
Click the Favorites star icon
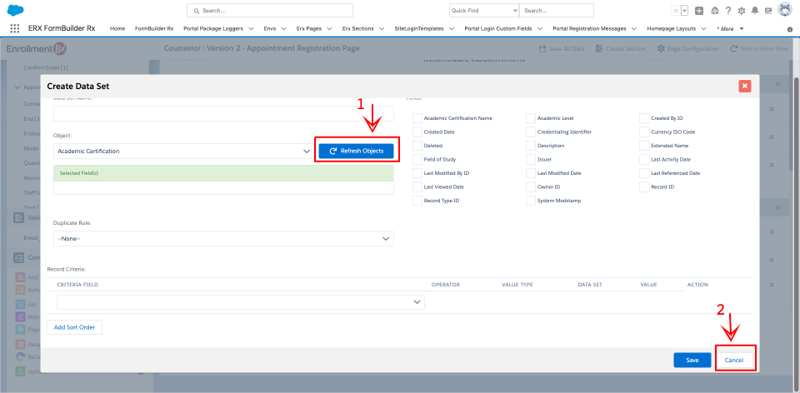pyautogui.click(x=675, y=11)
